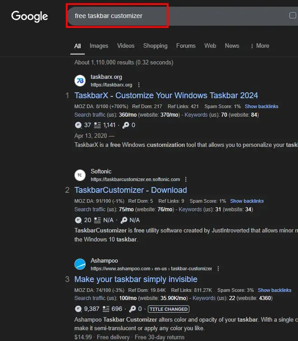
Task: Click the Ashampoo site favicon
Action: [x=80, y=264]
